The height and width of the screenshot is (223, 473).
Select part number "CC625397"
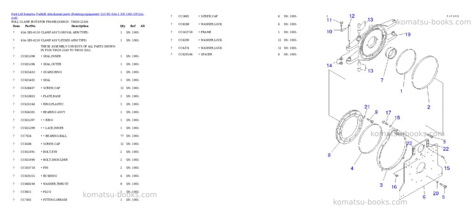[x=28, y=120]
